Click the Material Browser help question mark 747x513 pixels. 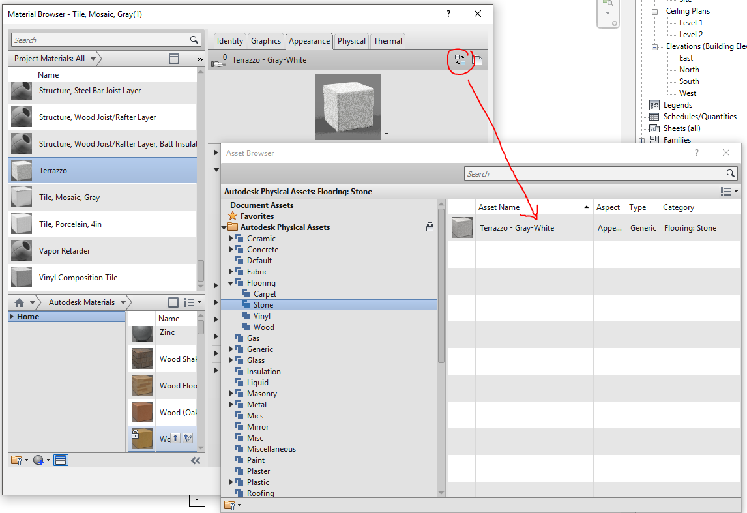pyautogui.click(x=448, y=14)
